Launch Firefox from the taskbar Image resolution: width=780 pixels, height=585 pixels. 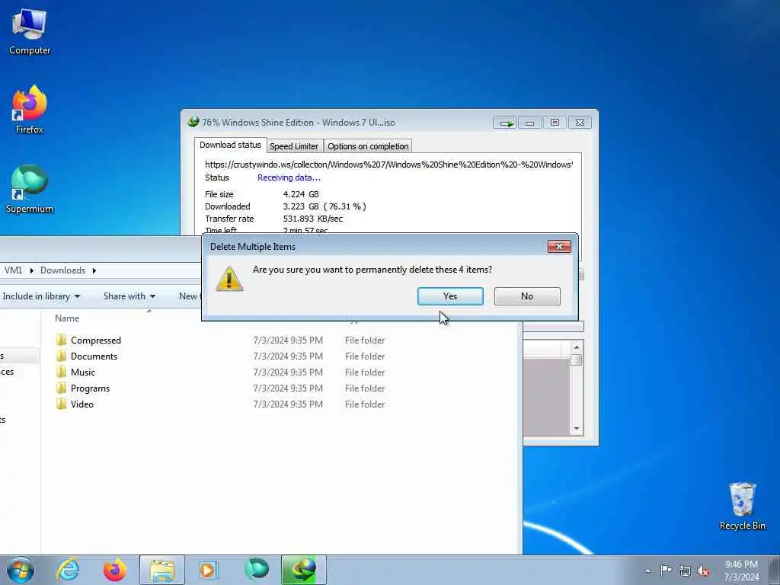115,570
